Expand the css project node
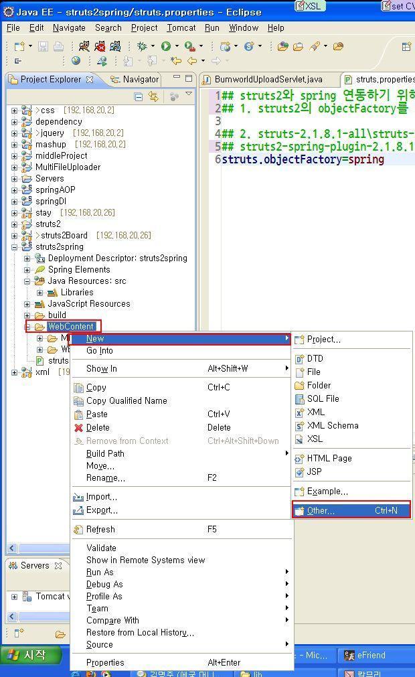The image size is (415, 677). (x=14, y=110)
